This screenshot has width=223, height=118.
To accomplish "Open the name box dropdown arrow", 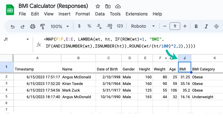I will point(28,39).
